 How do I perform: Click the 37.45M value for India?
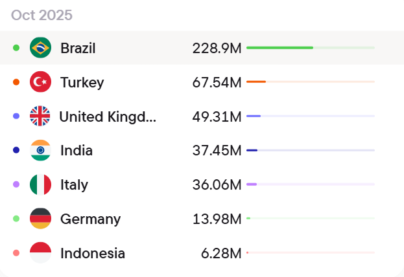point(217,151)
